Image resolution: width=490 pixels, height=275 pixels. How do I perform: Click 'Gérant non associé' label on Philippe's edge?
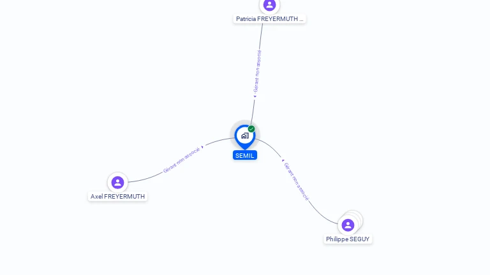296,181
